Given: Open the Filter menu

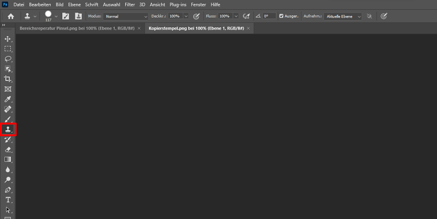Looking at the screenshot, I should coord(129,4).
